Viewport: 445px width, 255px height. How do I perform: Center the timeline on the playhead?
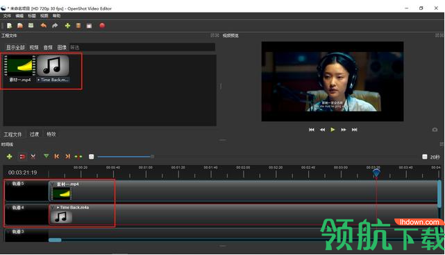click(x=78, y=157)
